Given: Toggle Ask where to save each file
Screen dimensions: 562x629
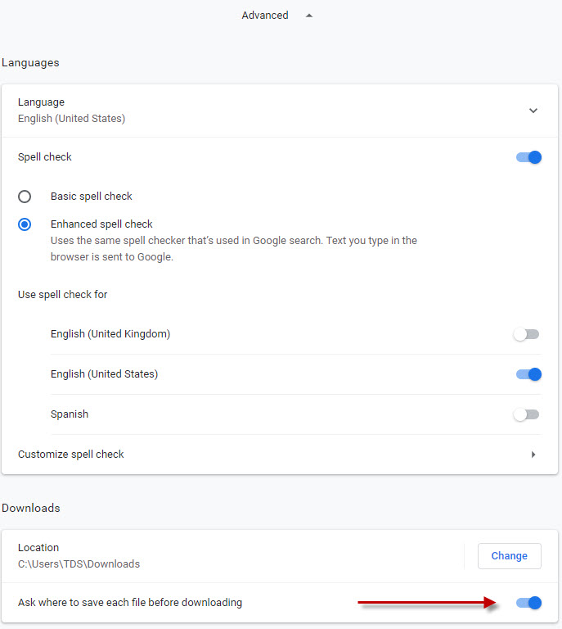Looking at the screenshot, I should pos(528,603).
